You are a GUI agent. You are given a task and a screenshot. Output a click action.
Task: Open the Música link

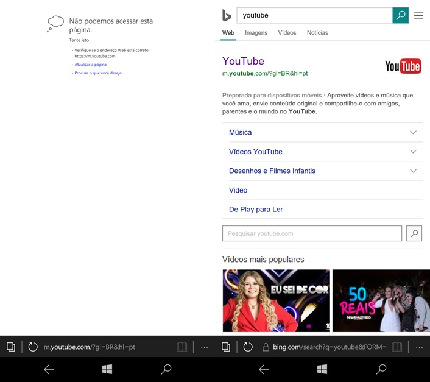(240, 132)
